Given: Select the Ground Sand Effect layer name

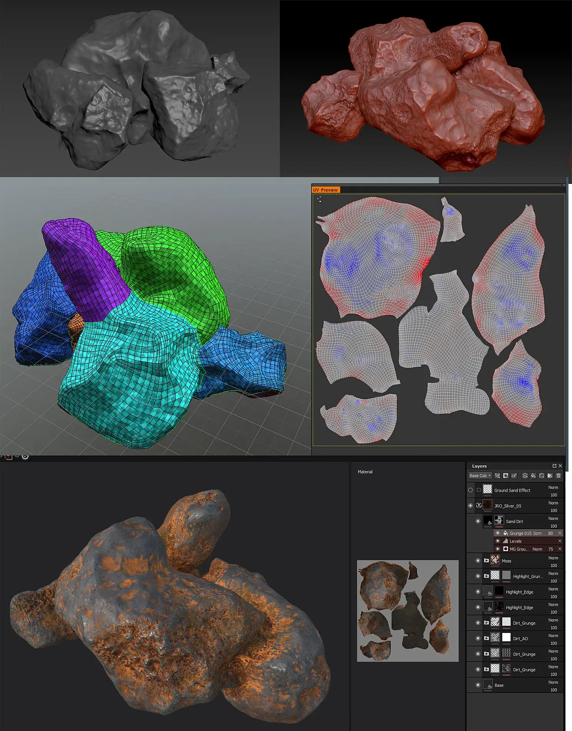Looking at the screenshot, I should click(512, 490).
